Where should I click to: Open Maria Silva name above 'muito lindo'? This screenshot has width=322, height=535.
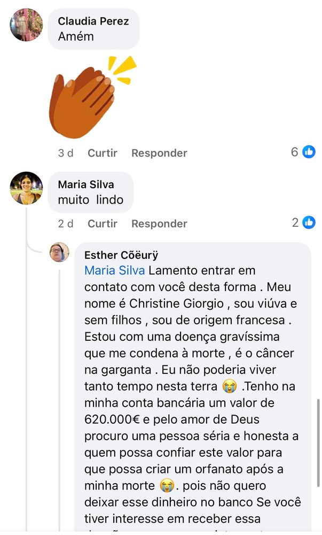(86, 185)
